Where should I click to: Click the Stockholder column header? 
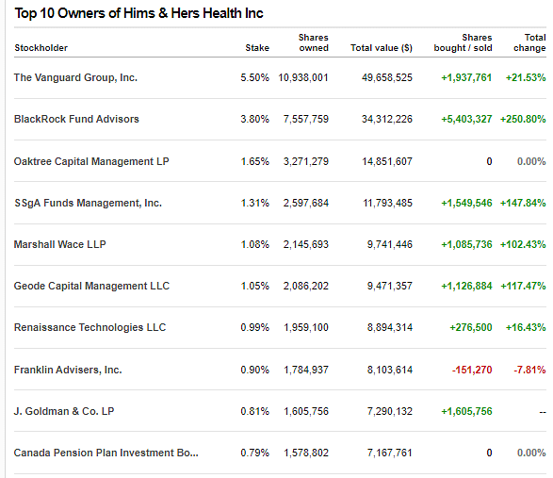(41, 48)
